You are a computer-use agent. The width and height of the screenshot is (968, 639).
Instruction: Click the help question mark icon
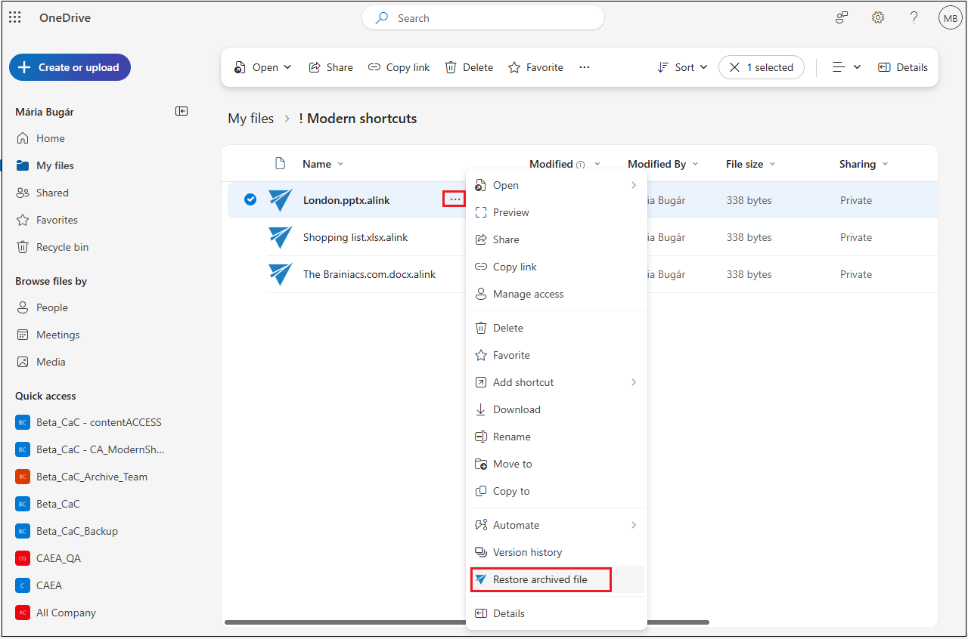coord(914,17)
